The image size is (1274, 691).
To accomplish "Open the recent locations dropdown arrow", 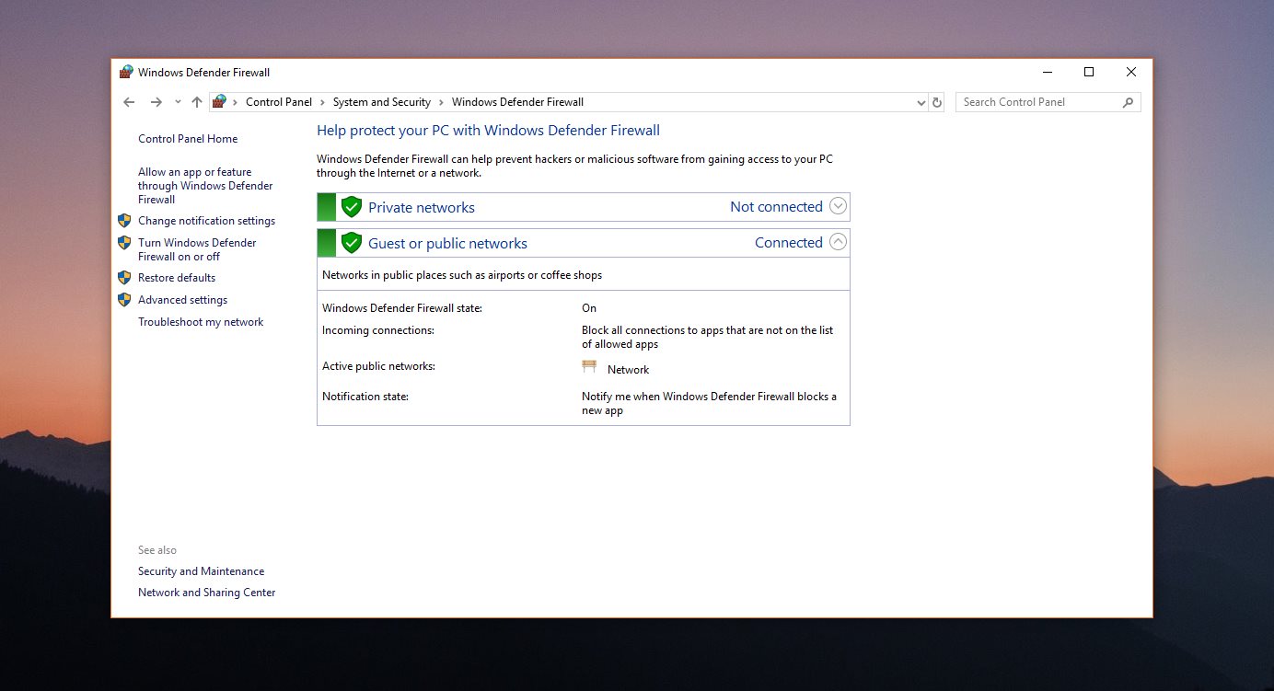I will click(178, 102).
